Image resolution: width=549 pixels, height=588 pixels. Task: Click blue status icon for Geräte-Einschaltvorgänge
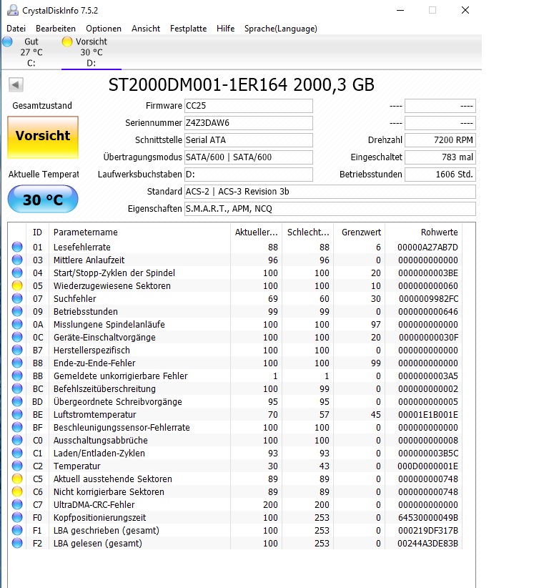(x=17, y=337)
